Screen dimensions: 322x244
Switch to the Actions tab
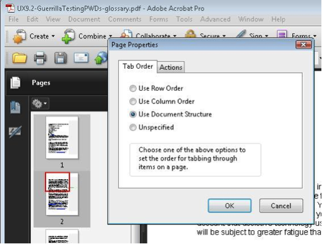click(x=171, y=67)
